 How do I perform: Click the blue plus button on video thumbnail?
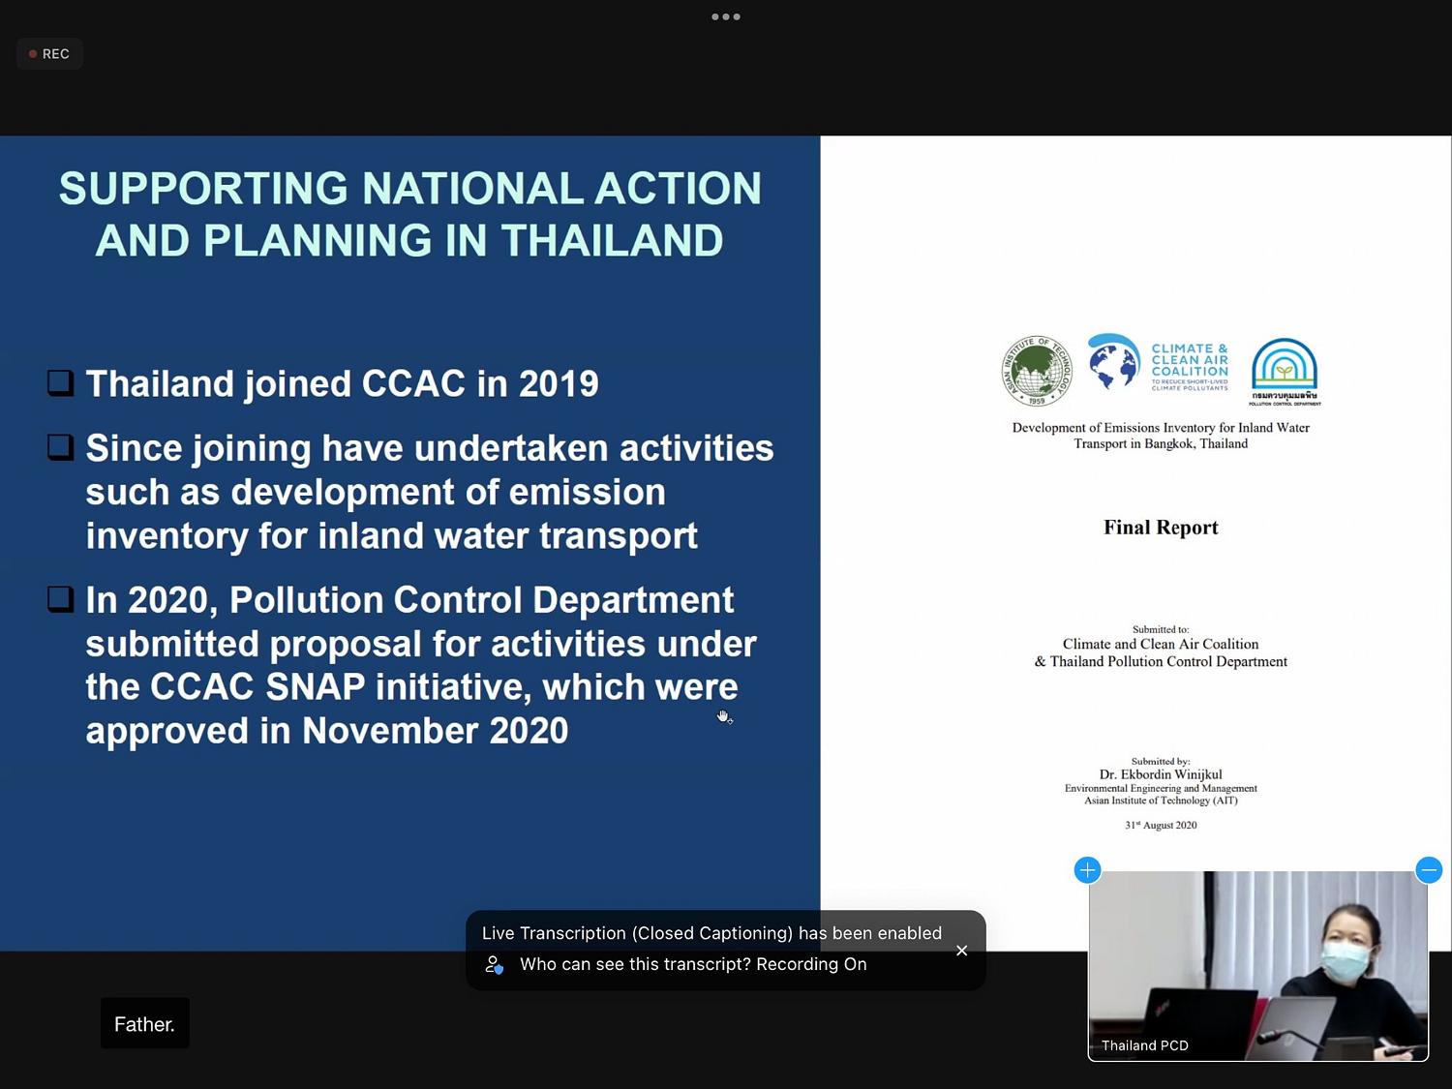click(1087, 870)
